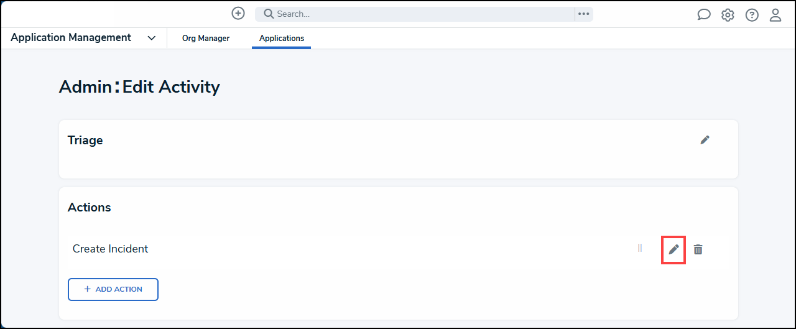Open the chat bubble messages icon
796x329 pixels.
pos(703,15)
